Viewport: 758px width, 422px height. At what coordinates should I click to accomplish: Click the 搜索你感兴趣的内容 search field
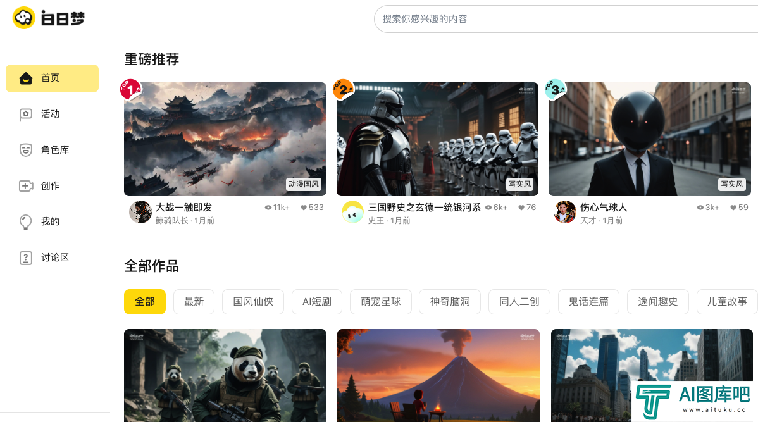566,19
